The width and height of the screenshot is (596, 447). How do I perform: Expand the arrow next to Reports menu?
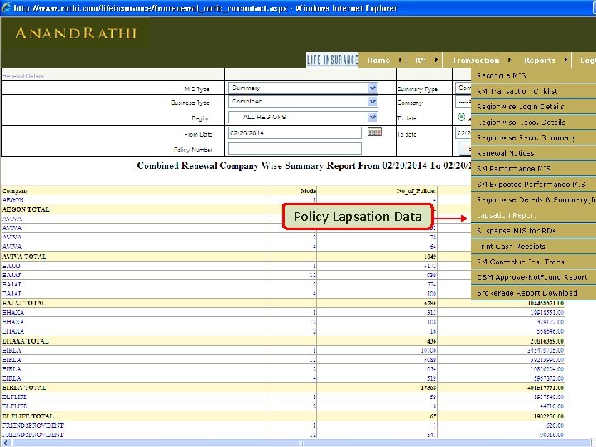[x=565, y=60]
